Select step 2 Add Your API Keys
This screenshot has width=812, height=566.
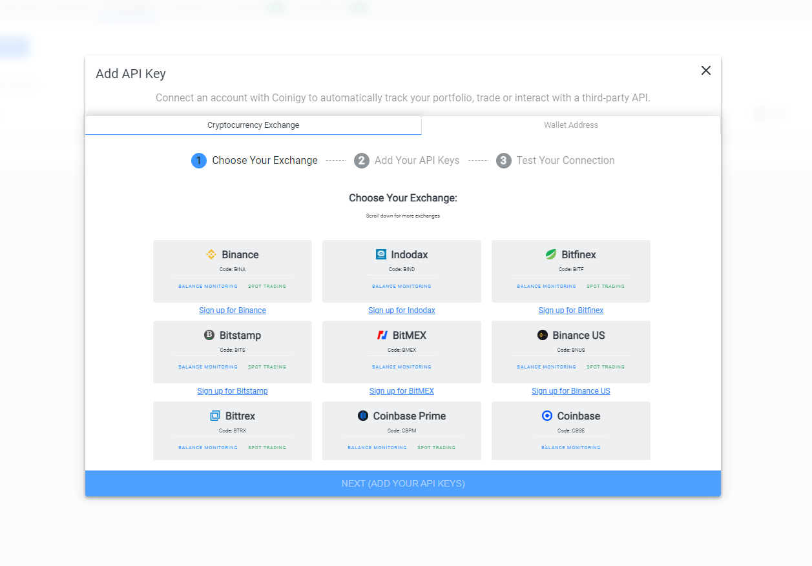point(407,161)
